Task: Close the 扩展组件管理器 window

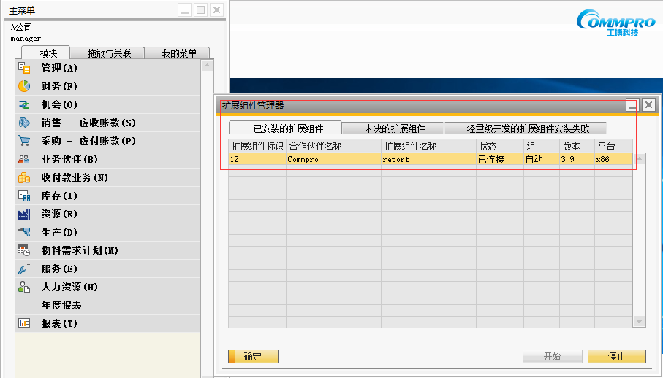Action: pos(648,104)
